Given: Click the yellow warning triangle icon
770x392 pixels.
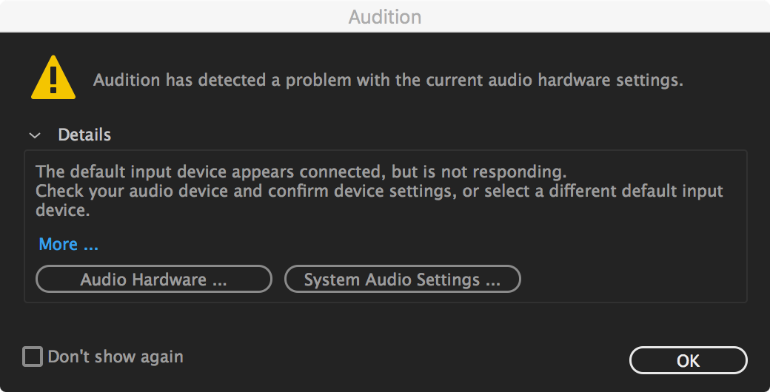Looking at the screenshot, I should (53, 79).
